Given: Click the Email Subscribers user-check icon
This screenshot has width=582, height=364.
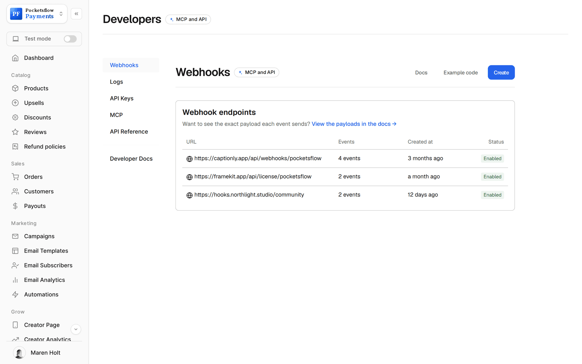Looking at the screenshot, I should 15,265.
